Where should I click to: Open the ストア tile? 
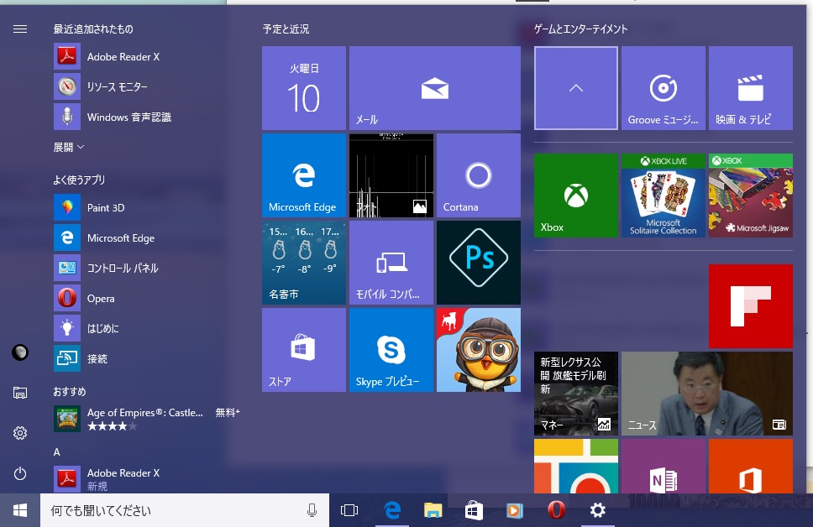304,350
